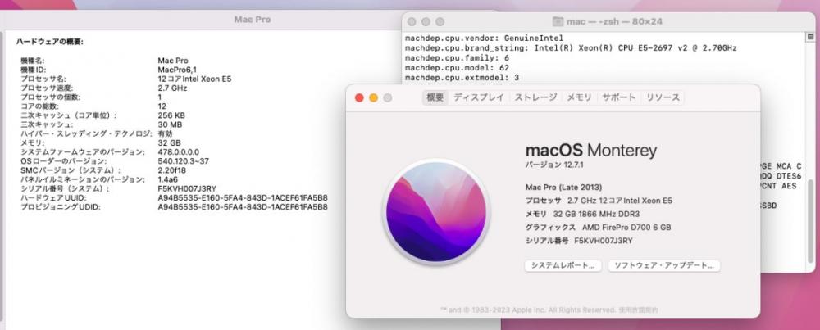Click the ハードウェアUUID value
Screen dimensions: 820x330
243,198
